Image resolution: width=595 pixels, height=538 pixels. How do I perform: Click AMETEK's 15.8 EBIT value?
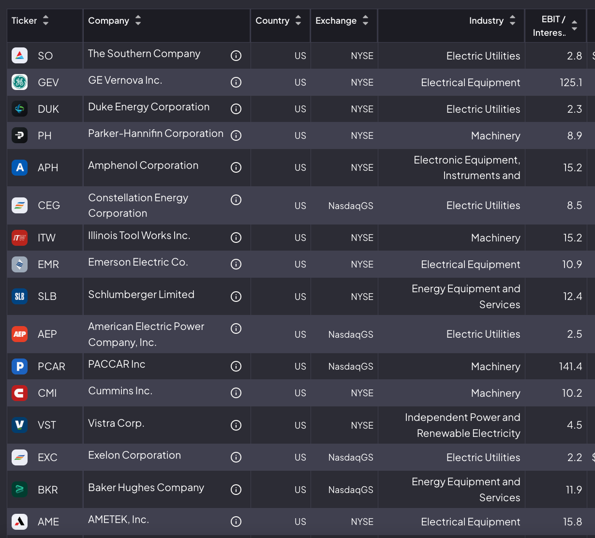point(572,522)
